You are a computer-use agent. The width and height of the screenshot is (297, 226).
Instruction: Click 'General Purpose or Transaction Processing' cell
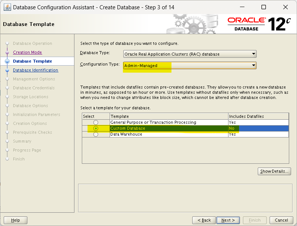(169, 122)
